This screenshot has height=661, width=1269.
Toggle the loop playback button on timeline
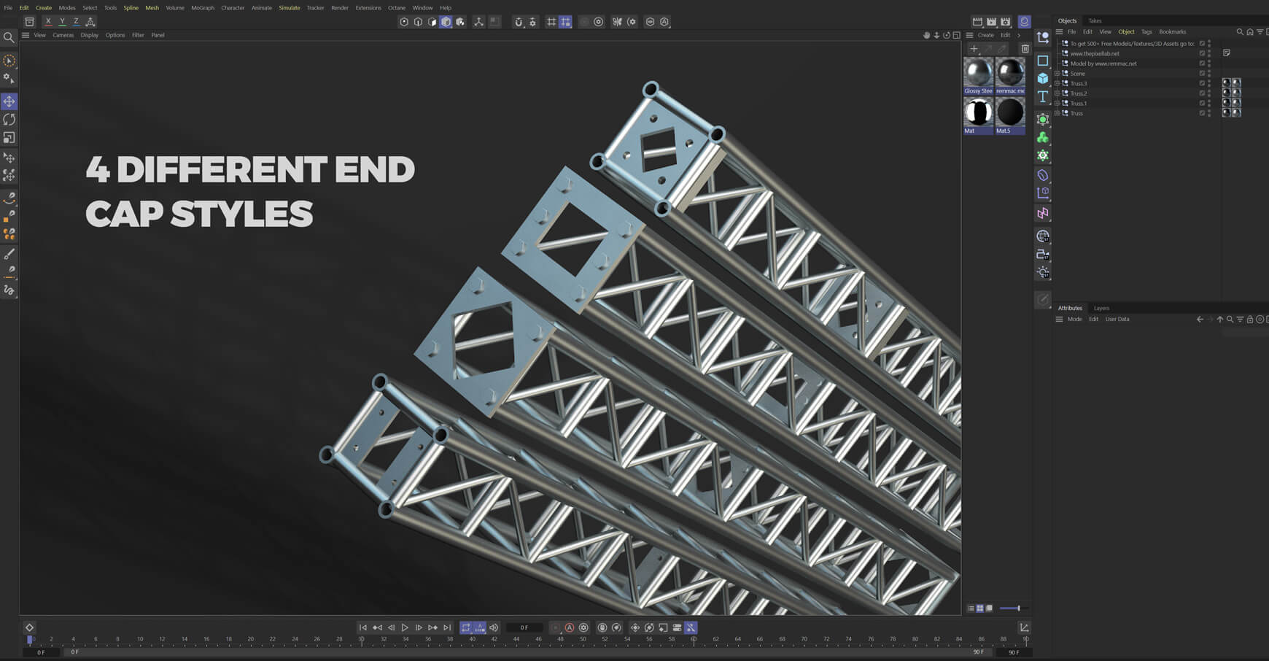click(466, 627)
